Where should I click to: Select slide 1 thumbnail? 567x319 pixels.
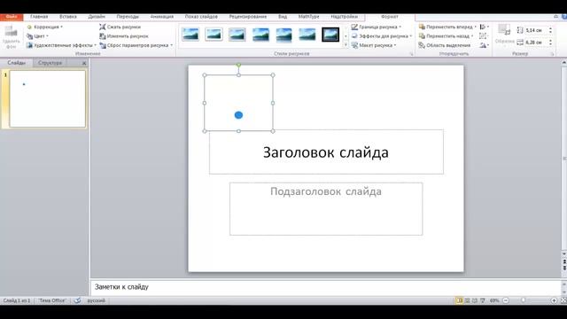click(x=47, y=98)
